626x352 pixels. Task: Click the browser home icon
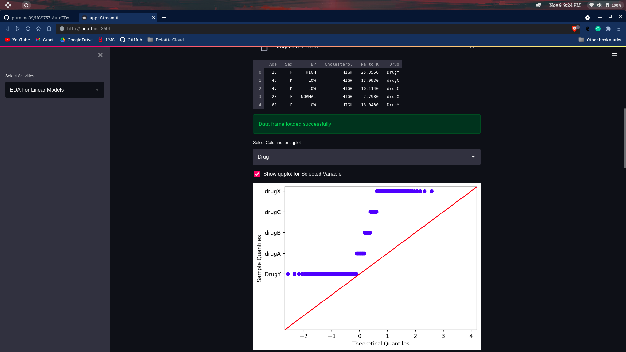pyautogui.click(x=38, y=29)
